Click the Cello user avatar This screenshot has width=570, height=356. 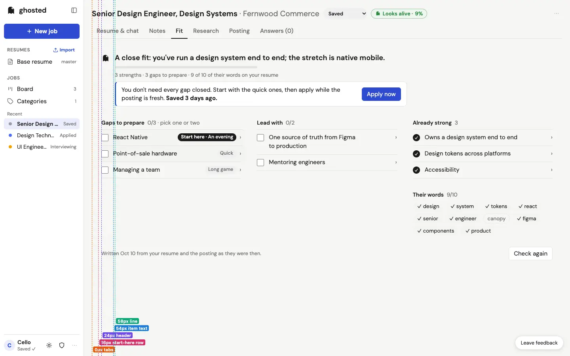[x=9, y=345]
